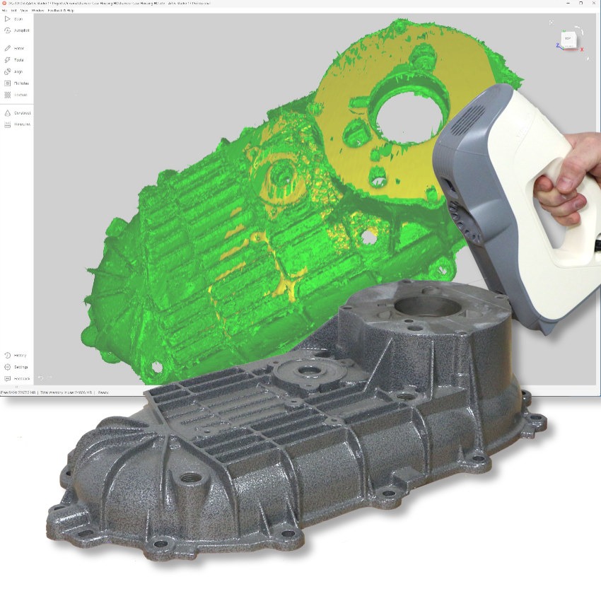Open the Window menu
This screenshot has width=601, height=601.
pyautogui.click(x=38, y=10)
